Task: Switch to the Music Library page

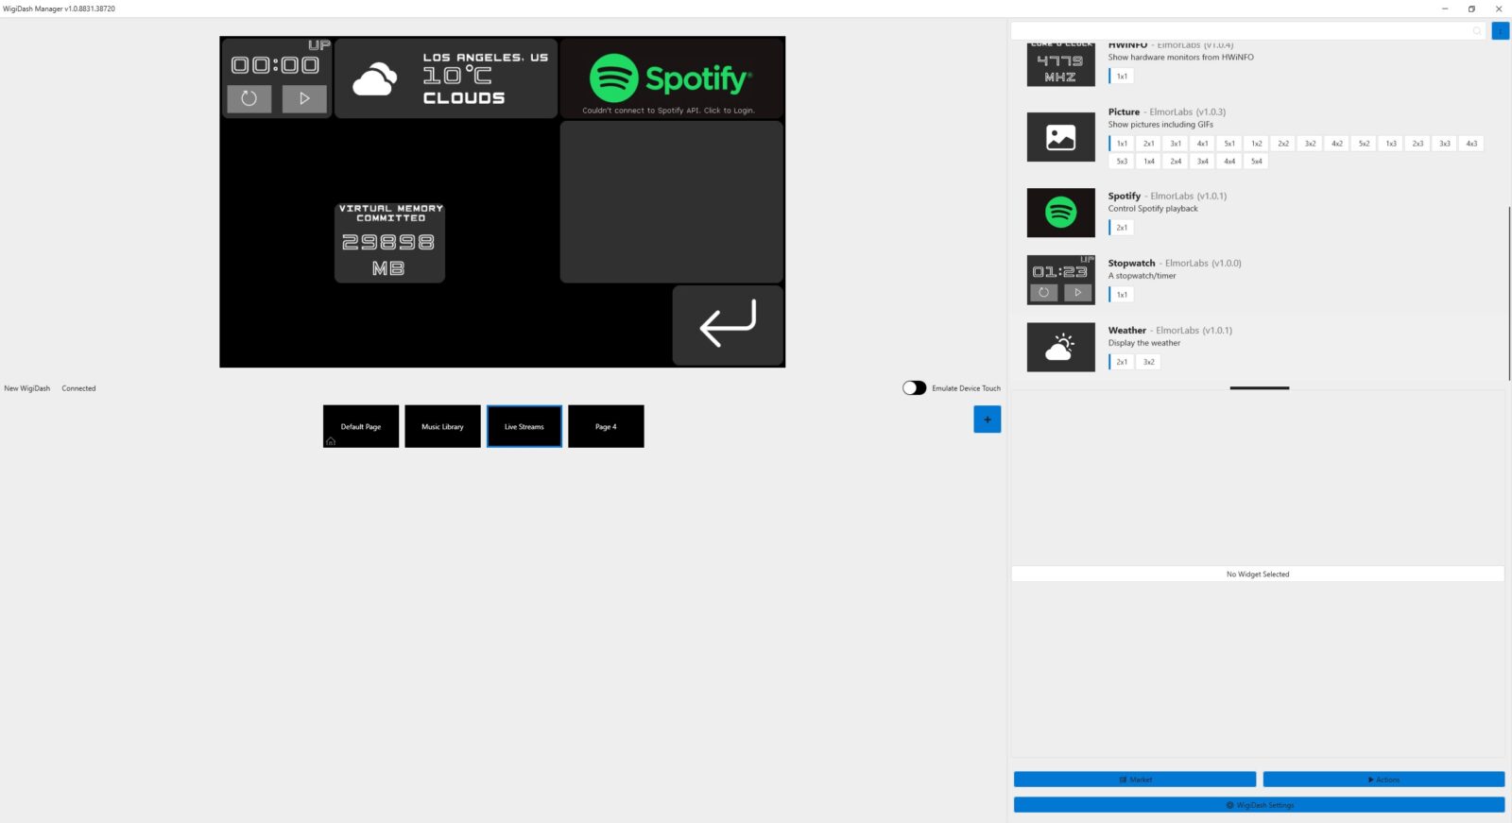Action: 442,427
